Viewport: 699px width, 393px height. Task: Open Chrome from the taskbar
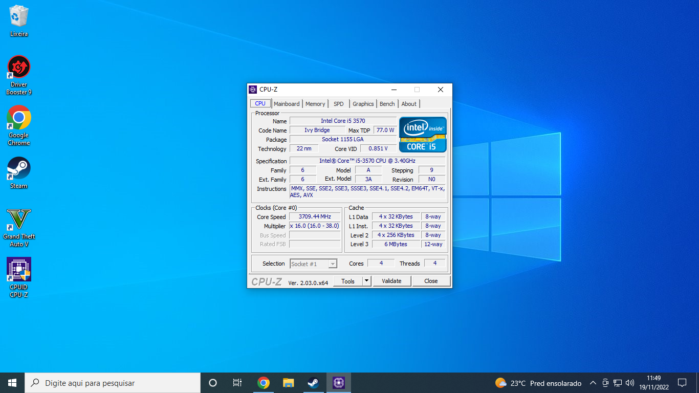click(x=264, y=383)
